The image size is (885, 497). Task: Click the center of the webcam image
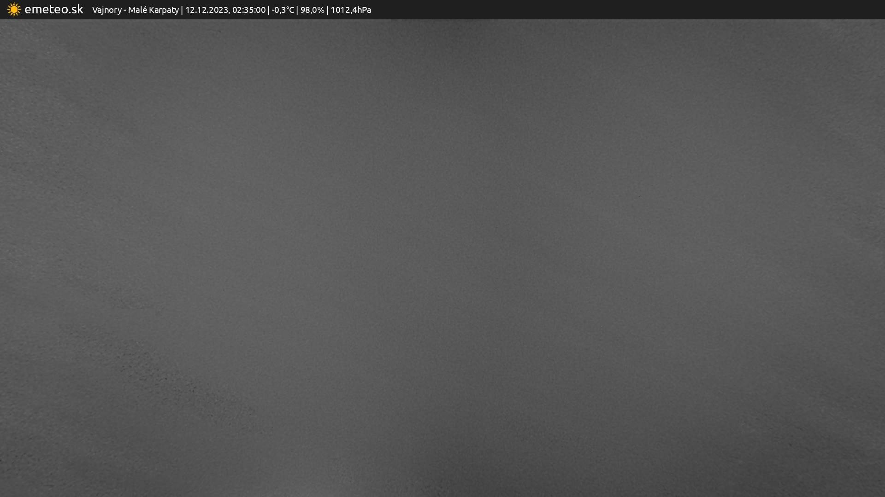point(442,258)
